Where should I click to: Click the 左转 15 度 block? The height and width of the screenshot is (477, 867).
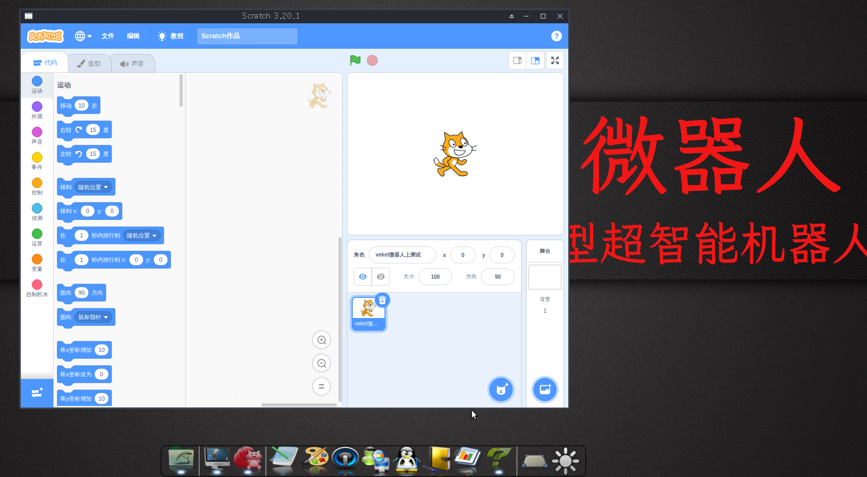tap(84, 154)
